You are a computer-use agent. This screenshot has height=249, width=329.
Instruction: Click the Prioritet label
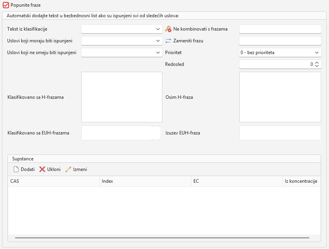(173, 53)
